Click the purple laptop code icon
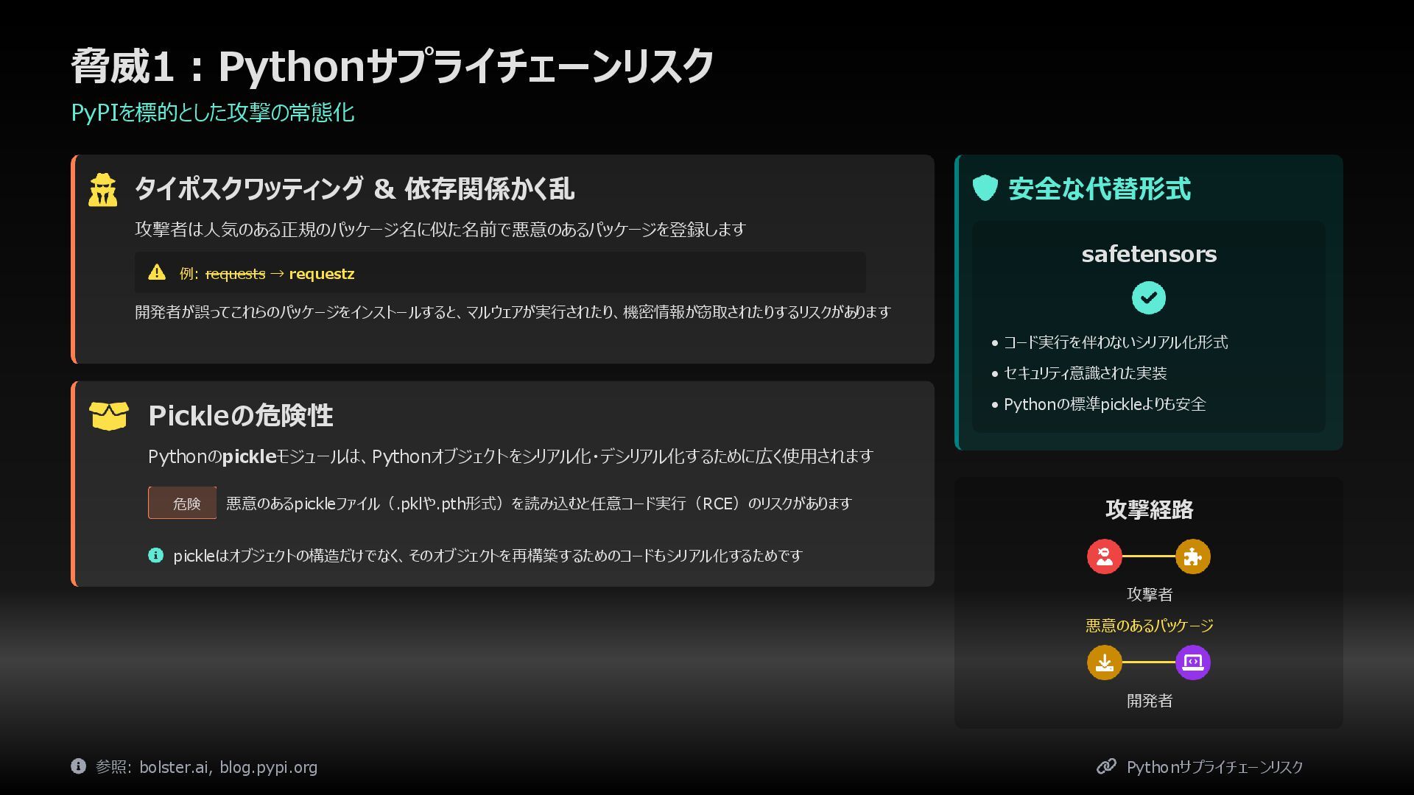The image size is (1414, 795). tap(1192, 662)
